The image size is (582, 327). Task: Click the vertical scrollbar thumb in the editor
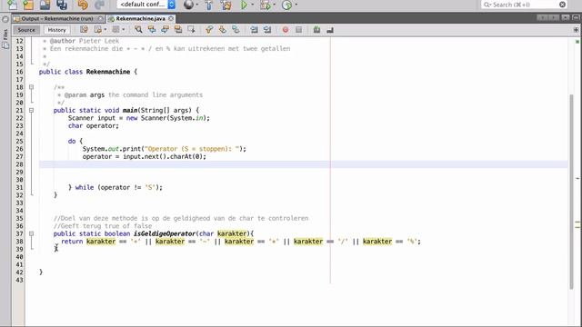pos(572,192)
